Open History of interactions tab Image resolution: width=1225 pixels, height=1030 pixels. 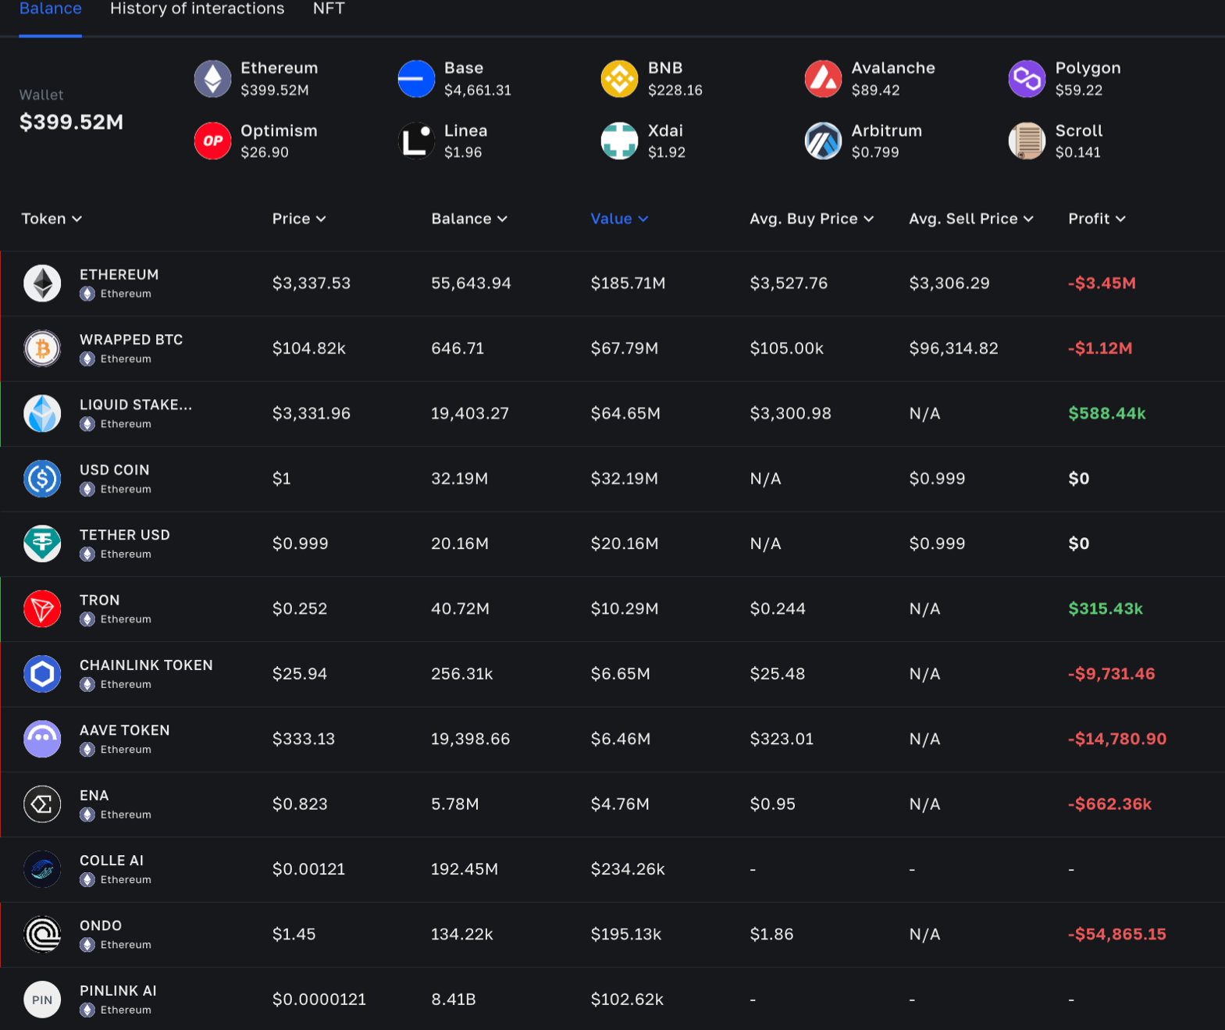coord(197,9)
